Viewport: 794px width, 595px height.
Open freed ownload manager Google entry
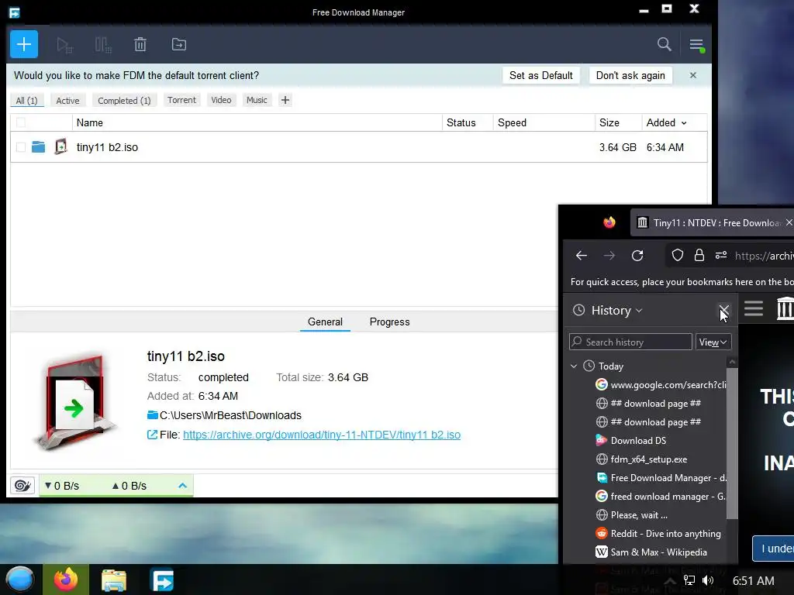pos(661,497)
